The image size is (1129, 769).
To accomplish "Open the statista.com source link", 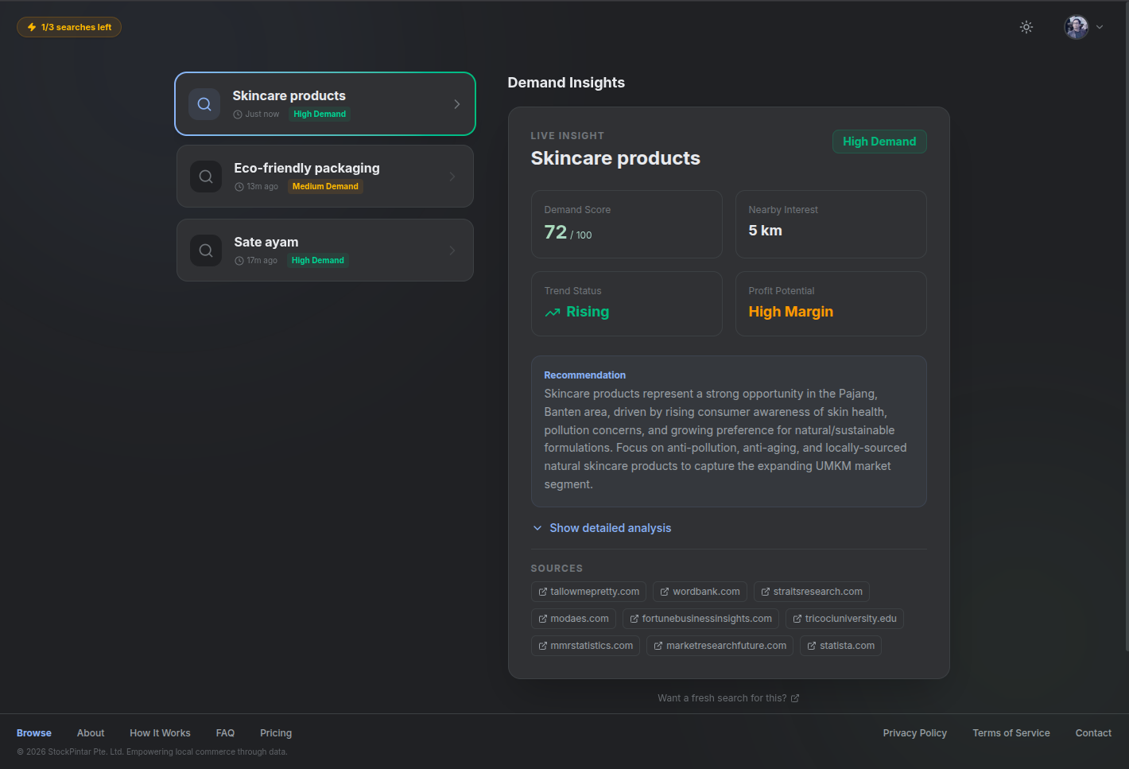I will point(840,646).
